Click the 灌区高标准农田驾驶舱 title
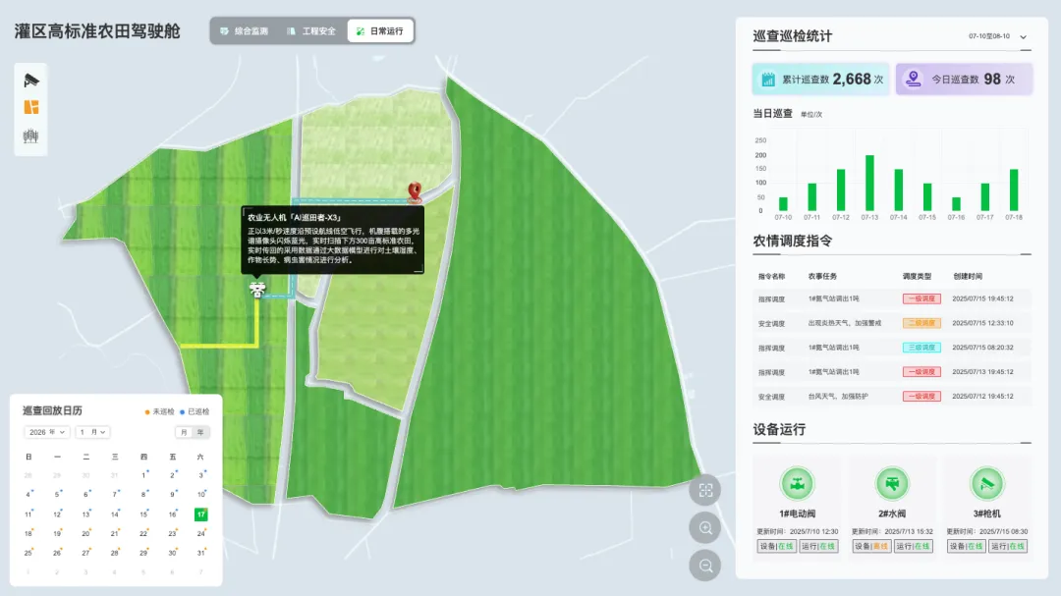Screen dimensions: 1061x596 coord(97,31)
